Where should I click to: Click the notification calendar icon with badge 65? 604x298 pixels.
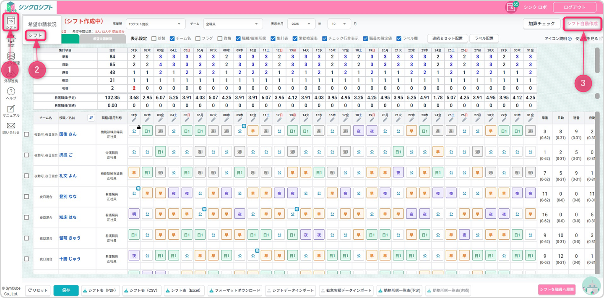511,7
